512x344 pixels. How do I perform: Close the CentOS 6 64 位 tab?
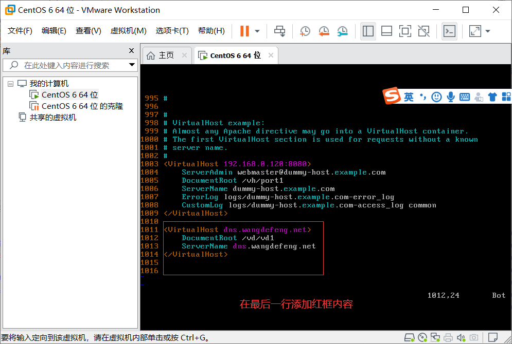[271, 55]
